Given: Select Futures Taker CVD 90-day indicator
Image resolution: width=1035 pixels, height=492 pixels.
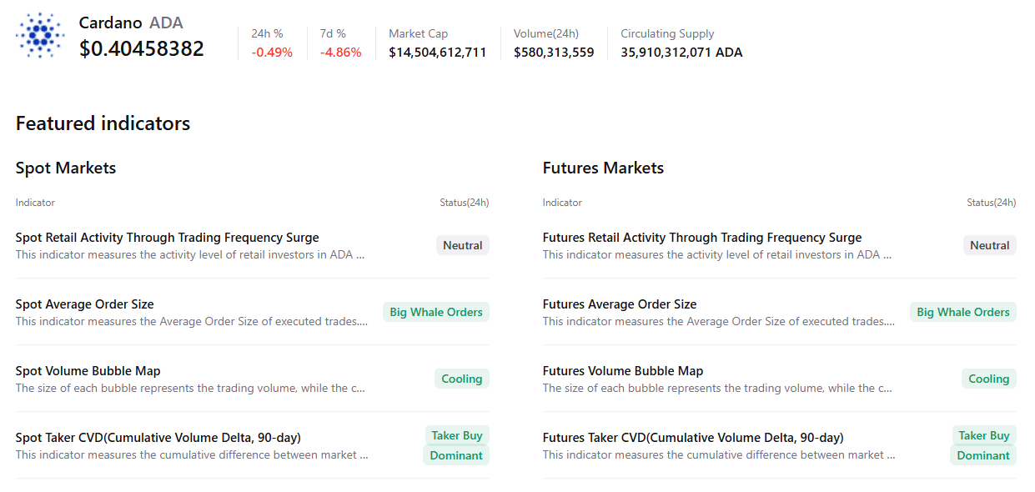Looking at the screenshot, I should [692, 438].
